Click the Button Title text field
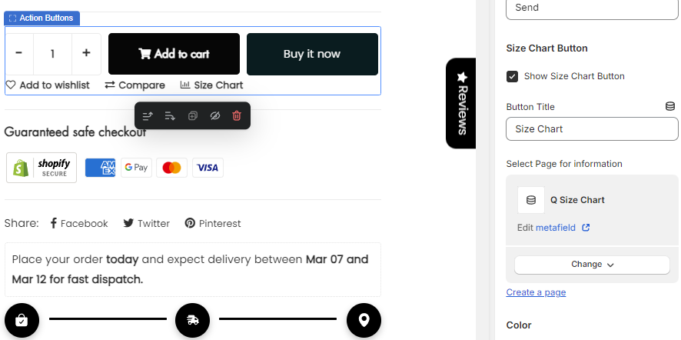Image resolution: width=681 pixels, height=340 pixels. pos(592,129)
